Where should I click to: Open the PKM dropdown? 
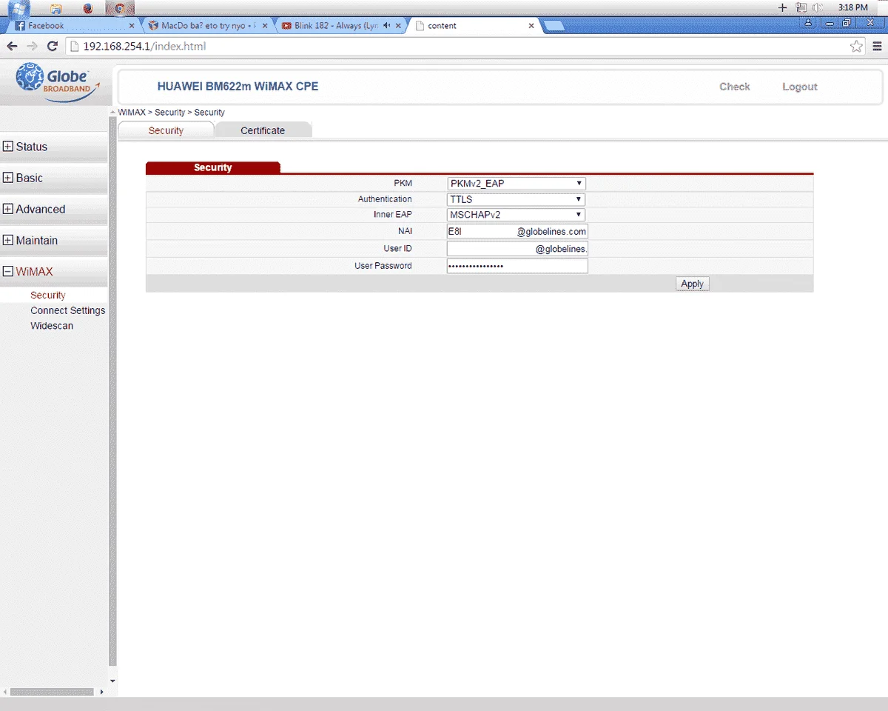coord(517,183)
